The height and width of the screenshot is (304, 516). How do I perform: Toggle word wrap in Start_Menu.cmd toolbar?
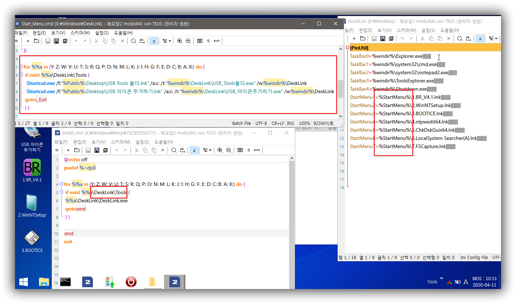[x=154, y=41]
